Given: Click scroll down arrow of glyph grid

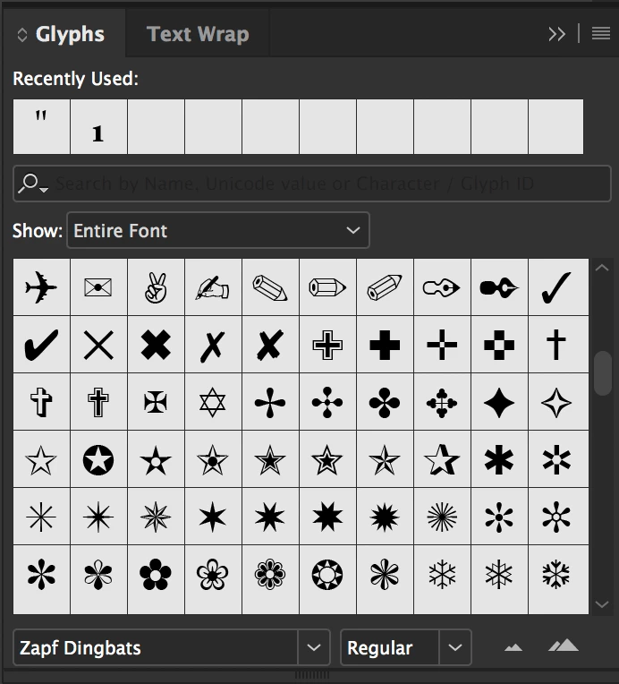Looking at the screenshot, I should point(602,604).
